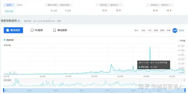Screen dimensions: 188x94
Task: Click the tooltip value 10,030
Action: pyautogui.click(x=154, y=67)
